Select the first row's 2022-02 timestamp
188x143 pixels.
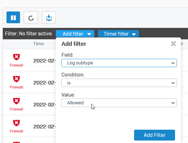pyautogui.click(x=45, y=61)
